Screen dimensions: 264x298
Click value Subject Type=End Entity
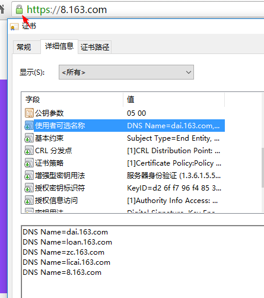pyautogui.click(x=173, y=138)
